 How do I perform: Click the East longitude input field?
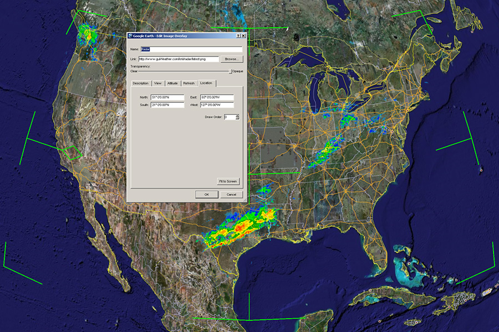point(217,97)
